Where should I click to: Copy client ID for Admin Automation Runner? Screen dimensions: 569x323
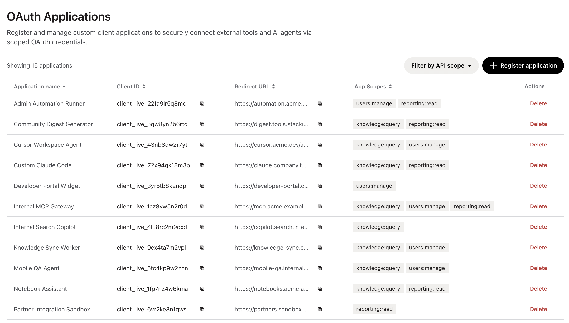202,103
